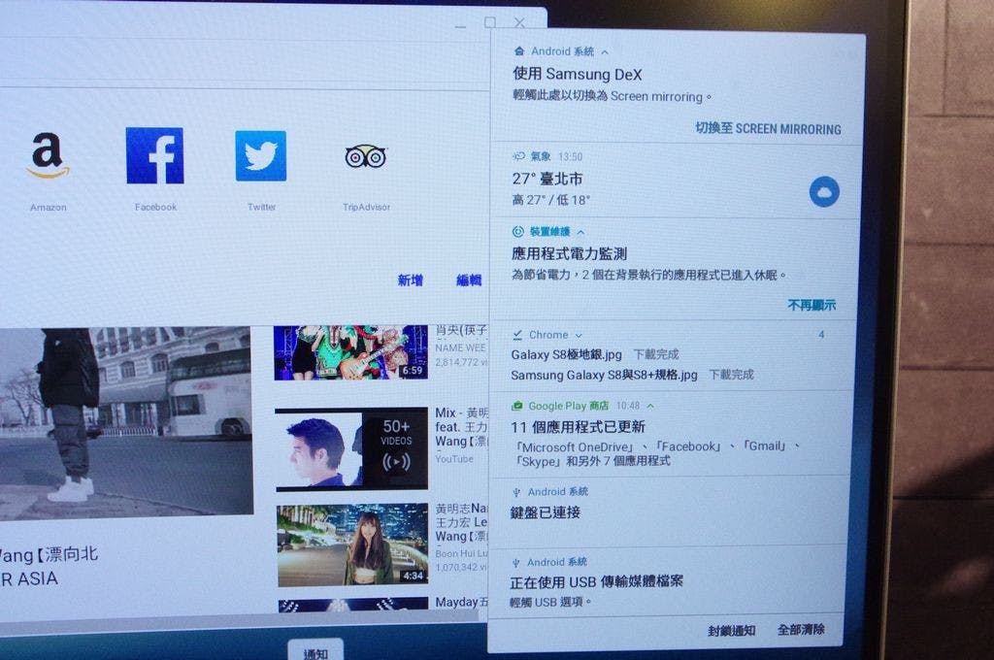Image resolution: width=994 pixels, height=660 pixels.
Task: Collapse the Google Play 商店 notification chevron
Action: 650,406
